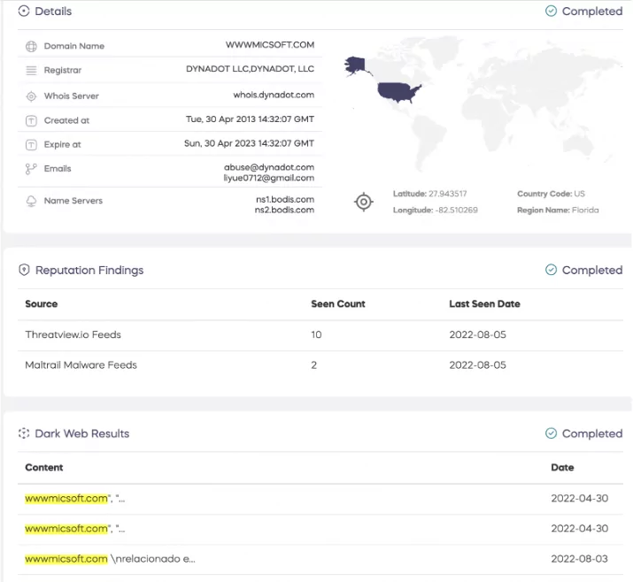Click the liyue0712@gmail.com email
Screen dimensions: 633x582
point(269,178)
